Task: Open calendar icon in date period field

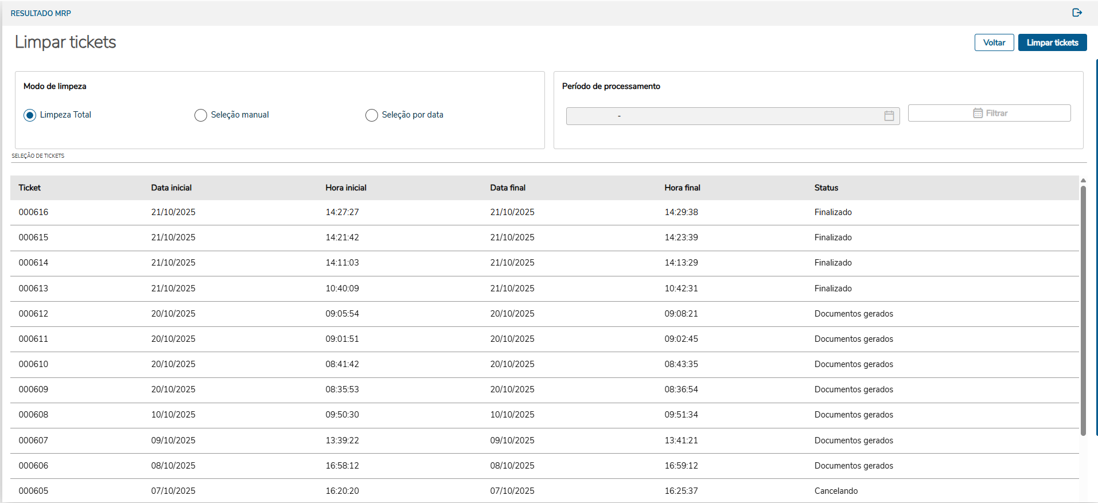Action: pyautogui.click(x=889, y=116)
